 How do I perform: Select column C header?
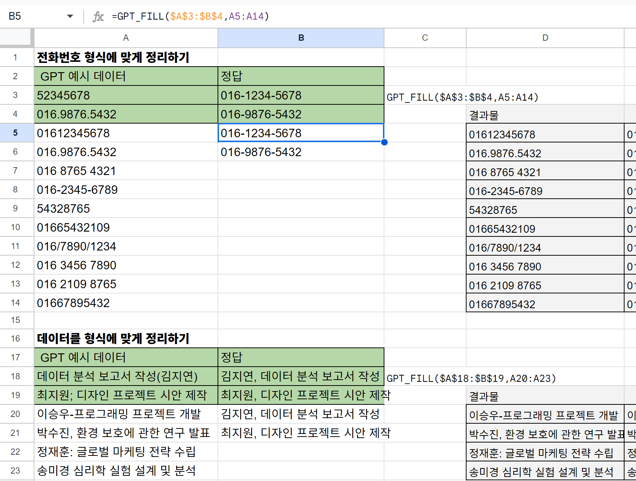425,38
